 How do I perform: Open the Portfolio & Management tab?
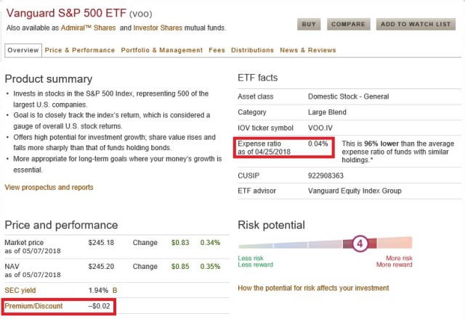pos(162,50)
